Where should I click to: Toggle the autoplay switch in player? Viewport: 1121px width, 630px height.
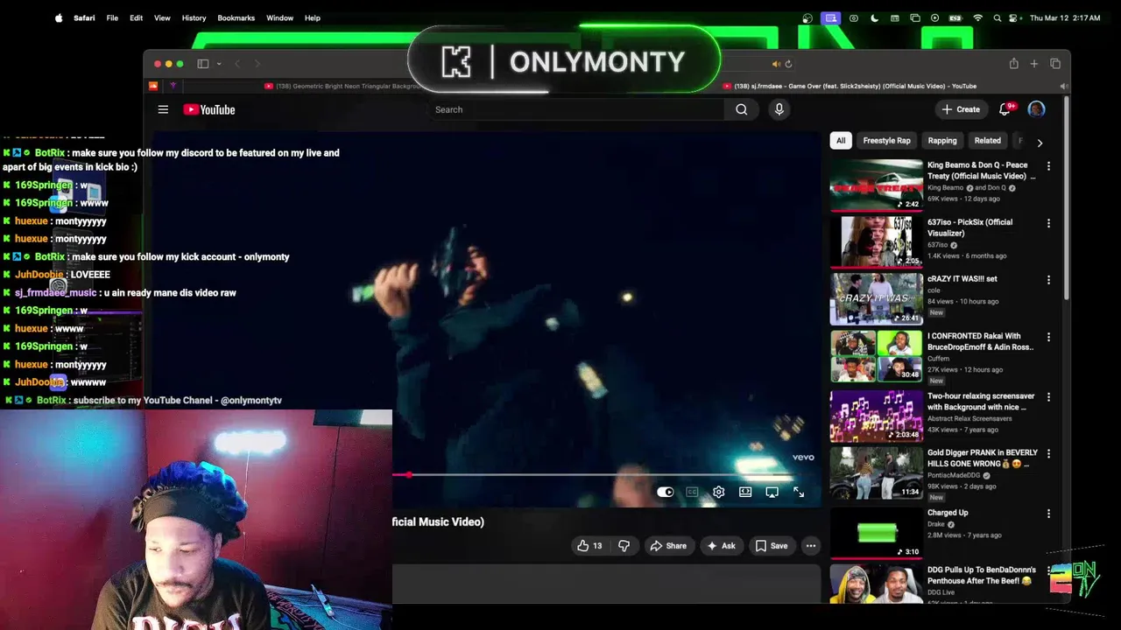[x=665, y=492]
